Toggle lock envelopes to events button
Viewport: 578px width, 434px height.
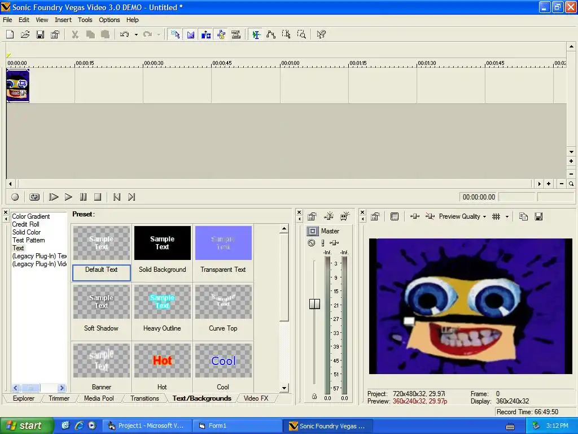[221, 34]
